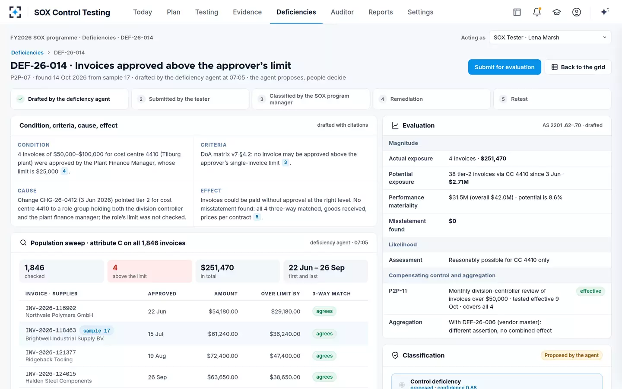Select the Control deficiency radio option
This screenshot has width=622, height=389.
(x=402, y=384)
